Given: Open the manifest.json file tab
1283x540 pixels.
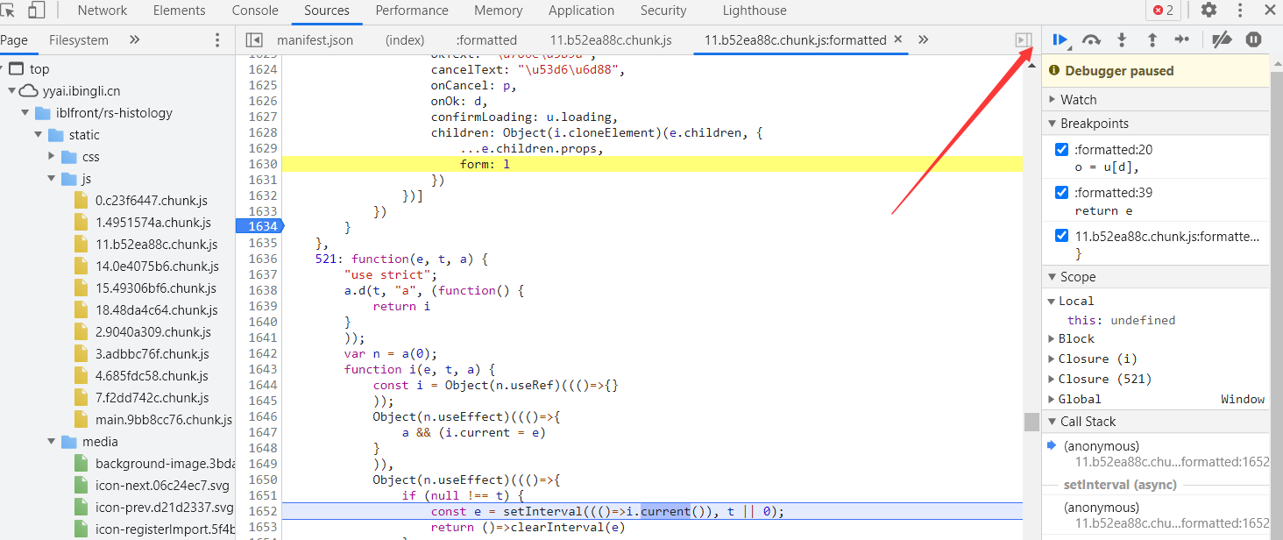Looking at the screenshot, I should pos(315,40).
